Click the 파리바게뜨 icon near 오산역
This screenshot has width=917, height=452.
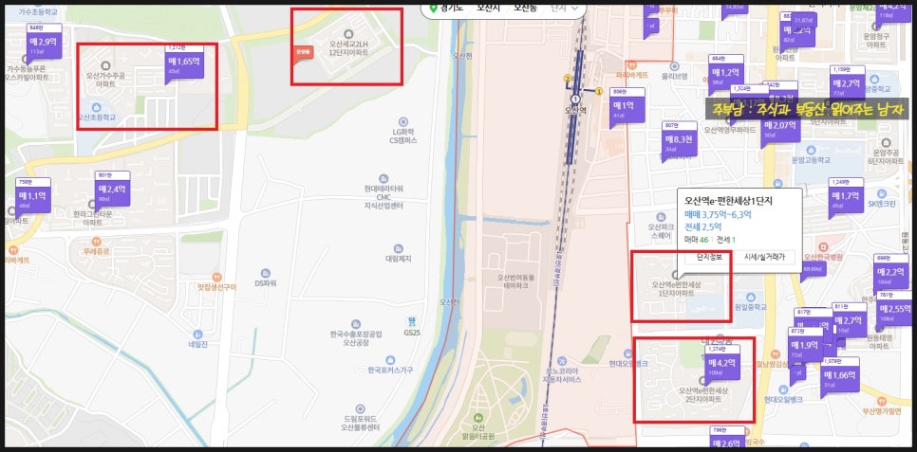click(631, 65)
